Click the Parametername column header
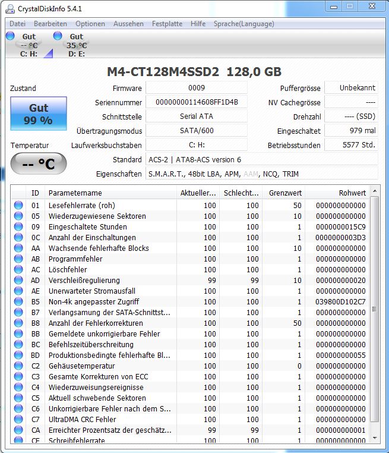The image size is (389, 453). click(x=111, y=193)
